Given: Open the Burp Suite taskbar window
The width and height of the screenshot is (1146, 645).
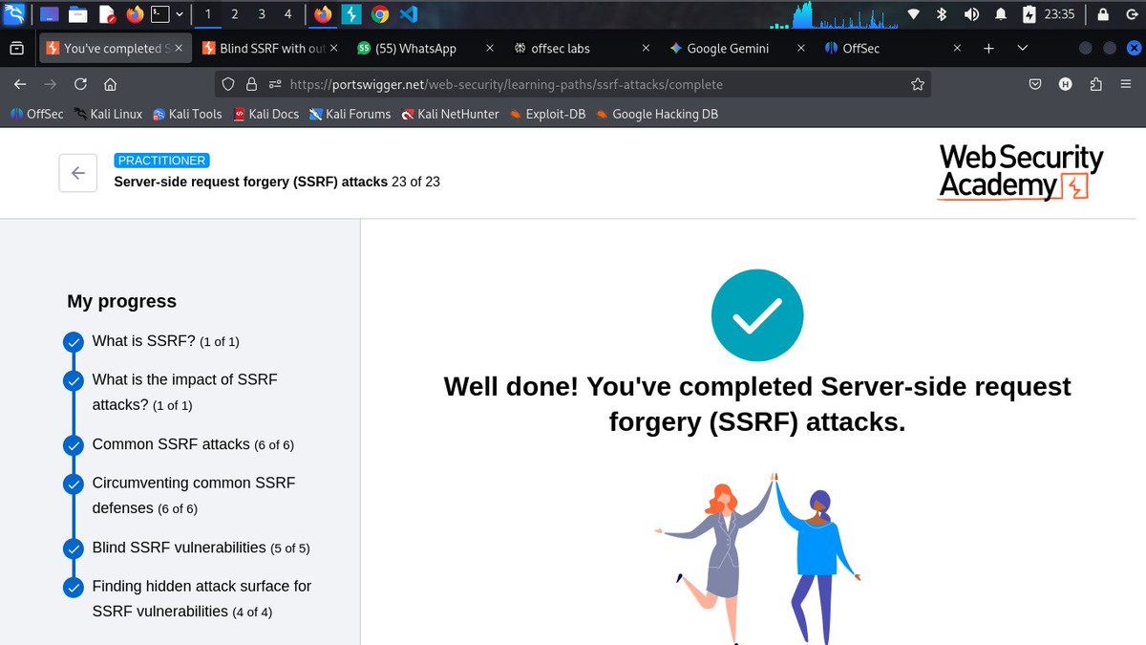Looking at the screenshot, I should [x=352, y=14].
